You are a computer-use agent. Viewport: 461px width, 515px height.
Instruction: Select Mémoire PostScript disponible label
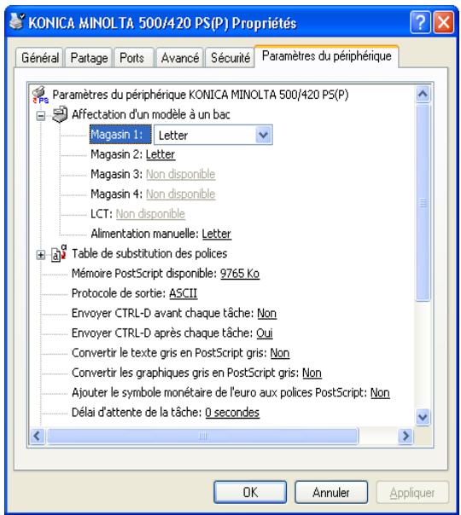pos(144,273)
